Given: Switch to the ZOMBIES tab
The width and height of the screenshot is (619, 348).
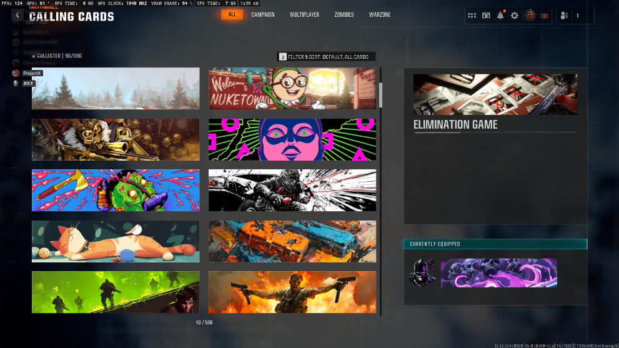Looking at the screenshot, I should [344, 14].
